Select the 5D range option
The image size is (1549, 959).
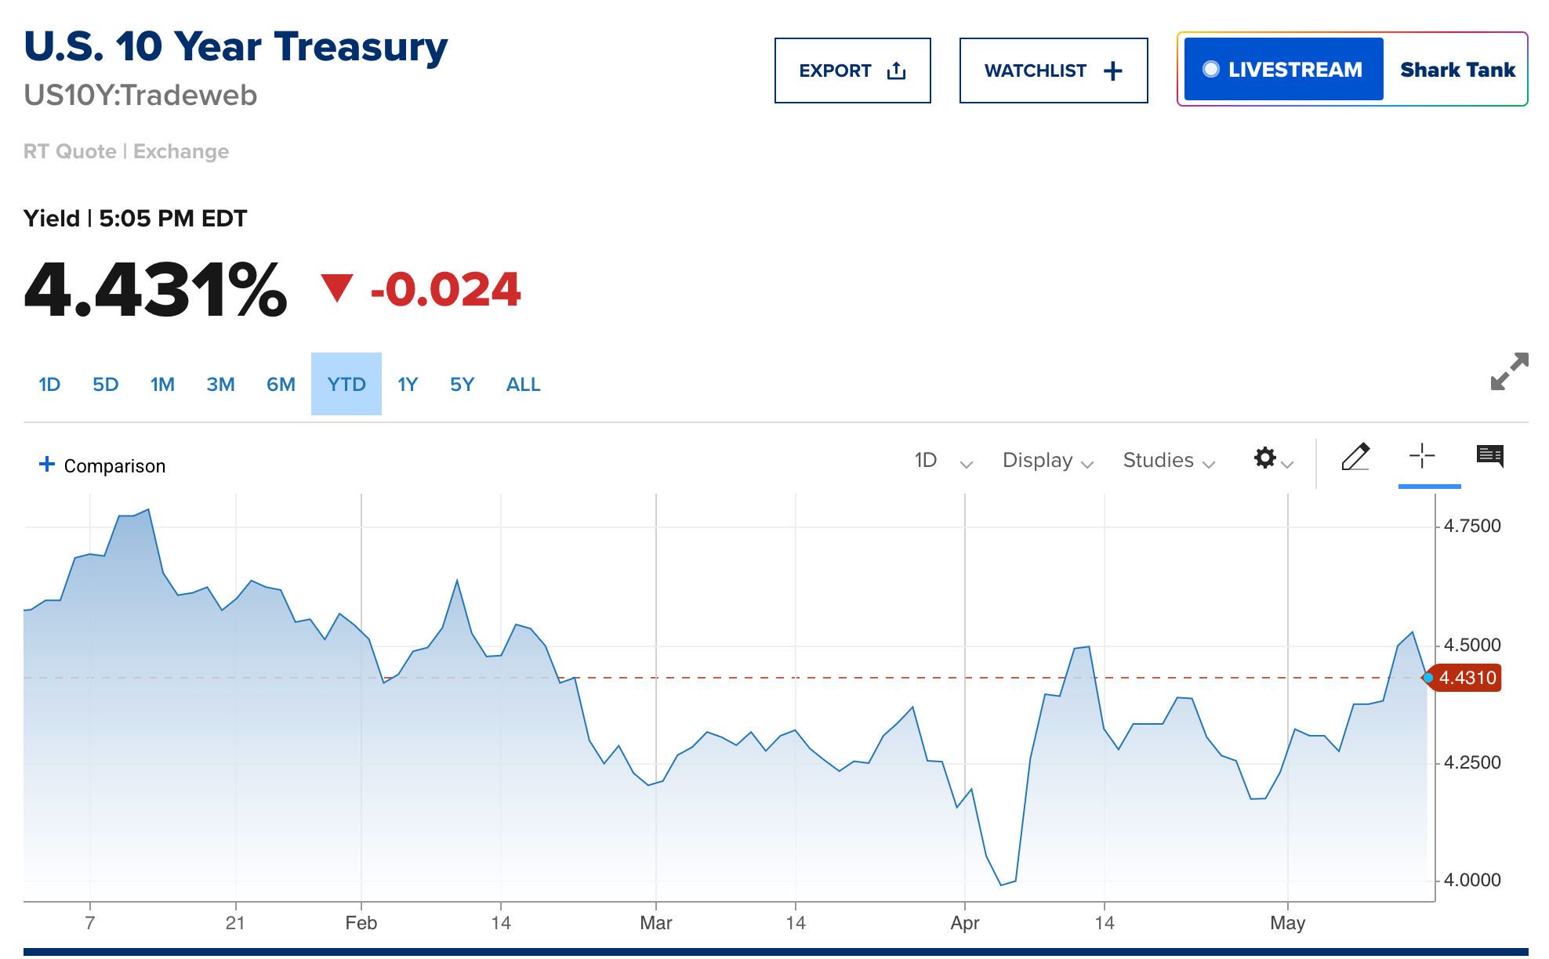click(105, 385)
